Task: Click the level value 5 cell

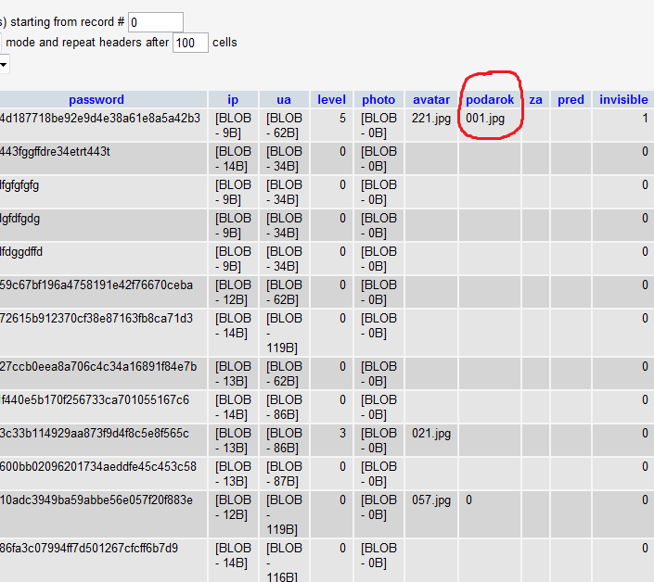Action: click(341, 119)
